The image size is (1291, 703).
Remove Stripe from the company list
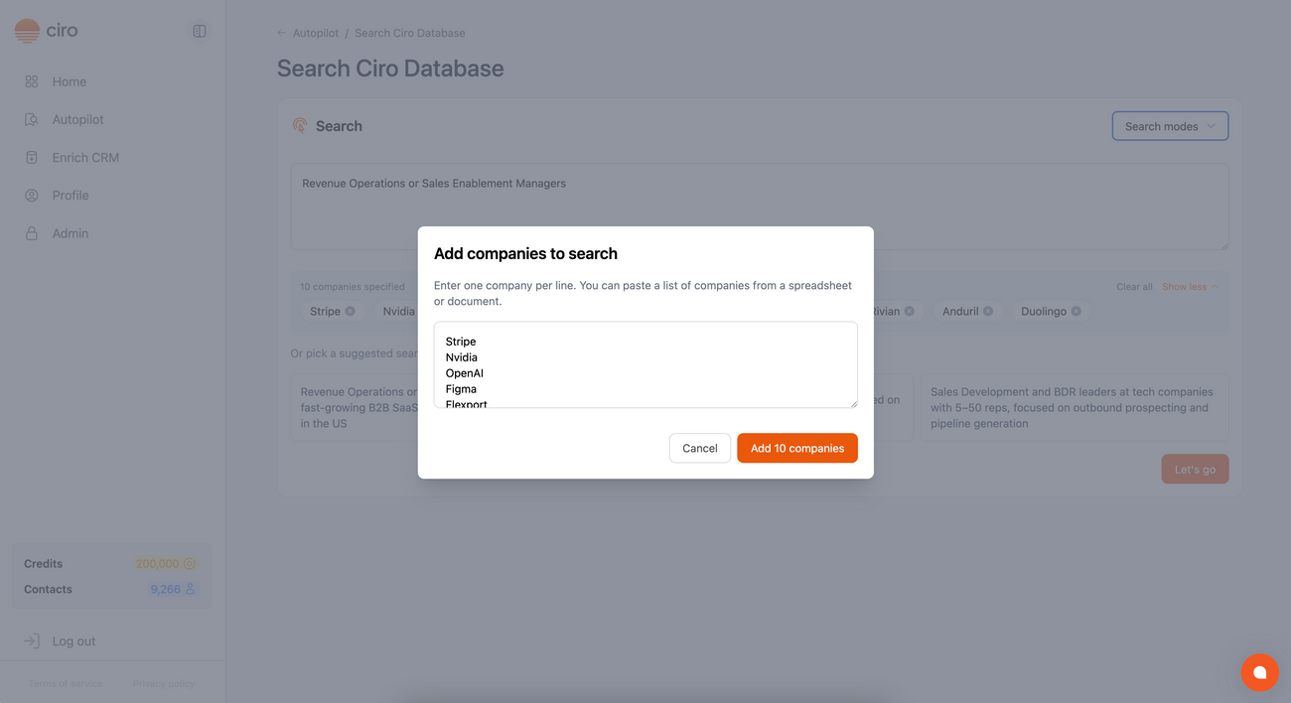(x=350, y=311)
